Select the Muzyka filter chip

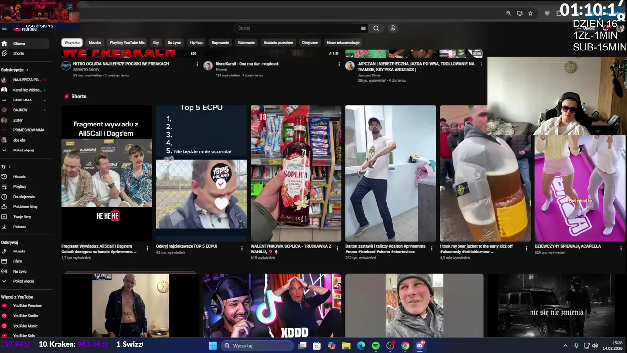[95, 43]
